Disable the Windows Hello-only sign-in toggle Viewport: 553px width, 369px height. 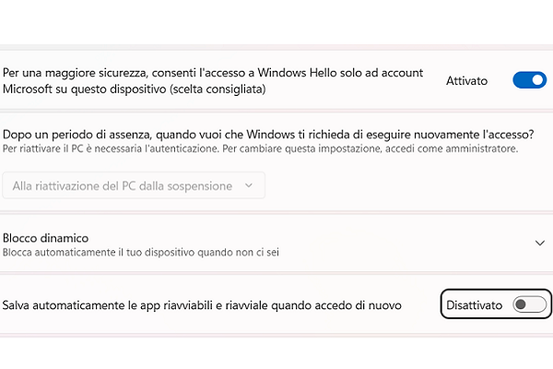click(x=529, y=80)
